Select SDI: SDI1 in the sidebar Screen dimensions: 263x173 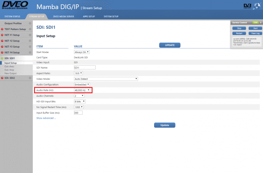pos(9,58)
